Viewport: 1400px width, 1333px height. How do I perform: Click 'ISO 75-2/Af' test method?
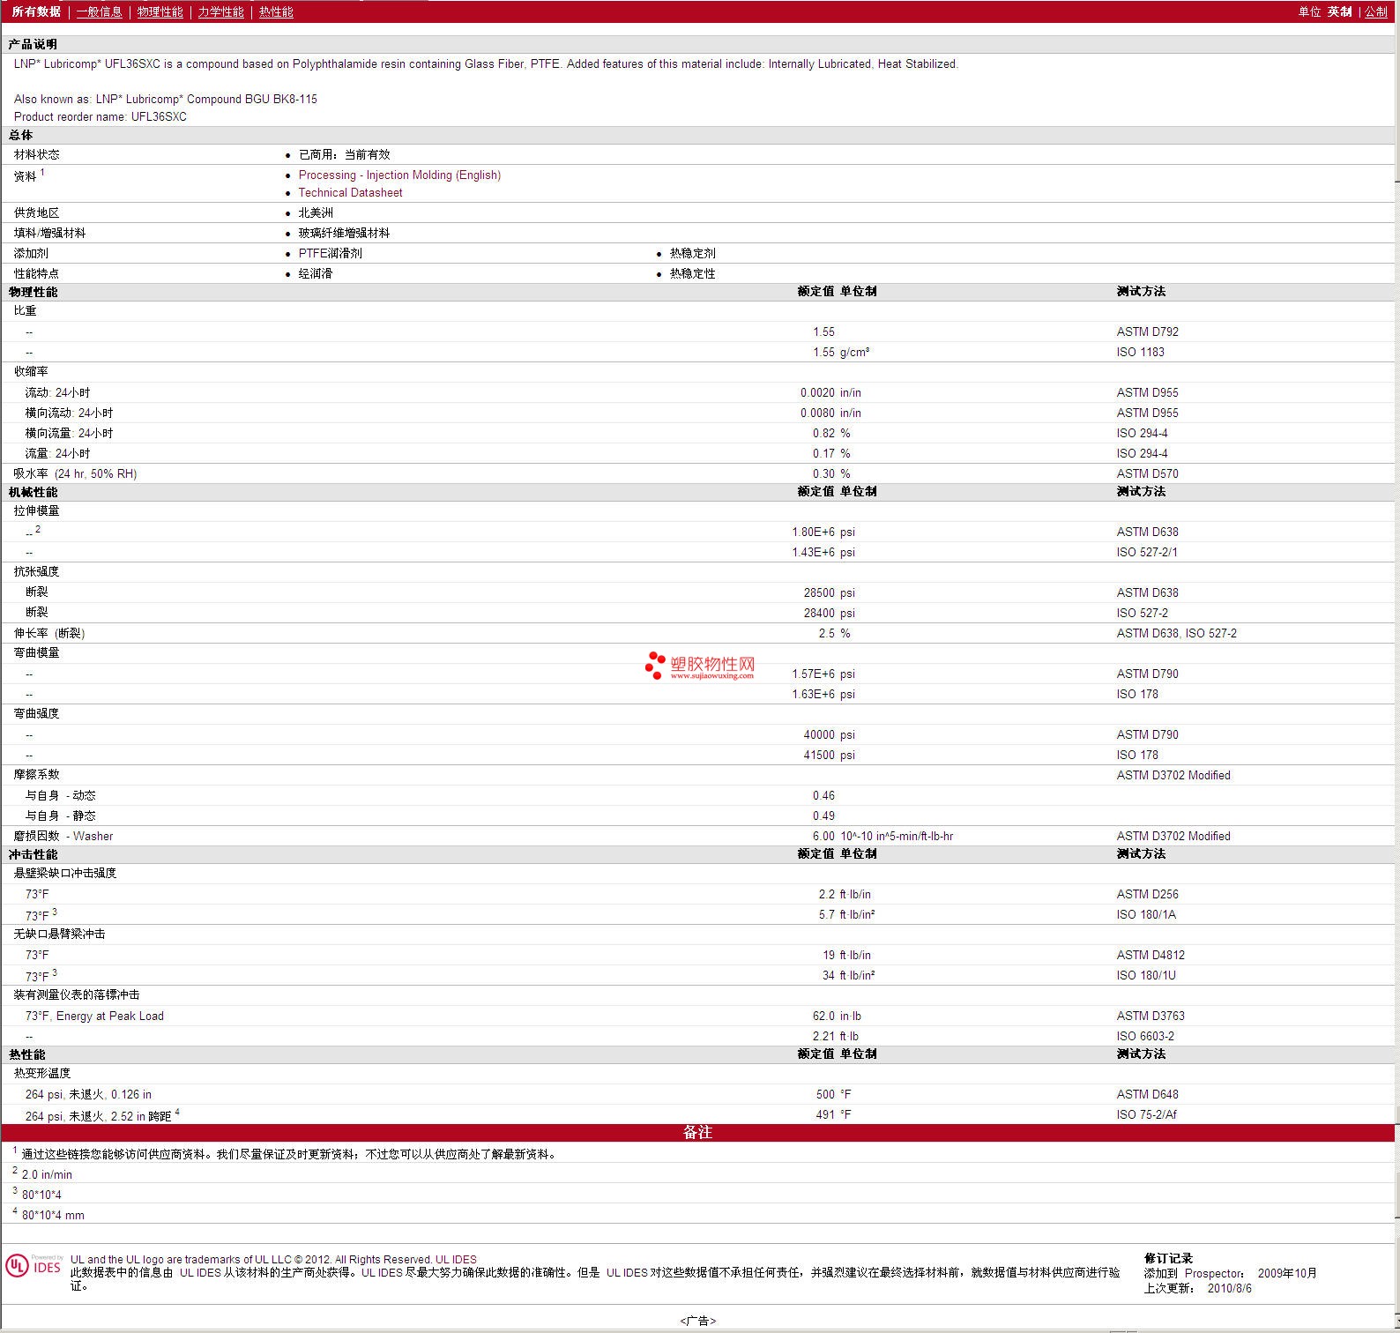pos(1146,1114)
